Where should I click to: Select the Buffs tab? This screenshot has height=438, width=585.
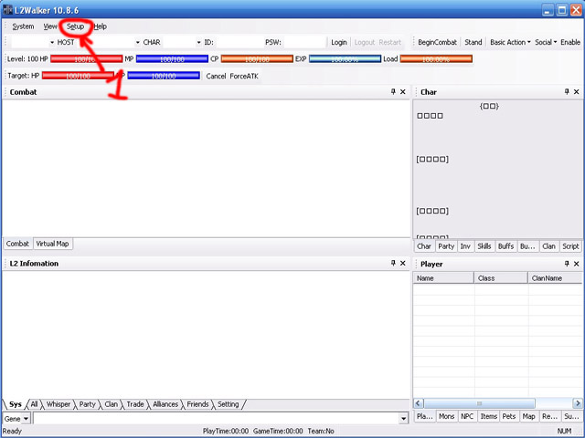pos(505,246)
